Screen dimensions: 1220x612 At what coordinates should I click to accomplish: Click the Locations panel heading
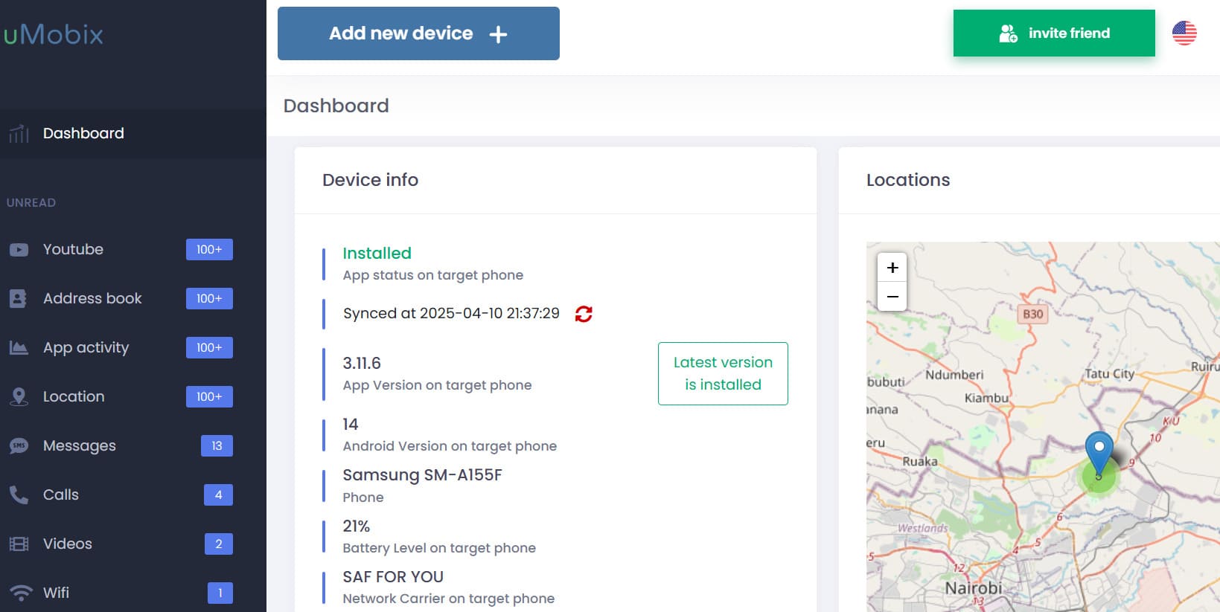908,180
